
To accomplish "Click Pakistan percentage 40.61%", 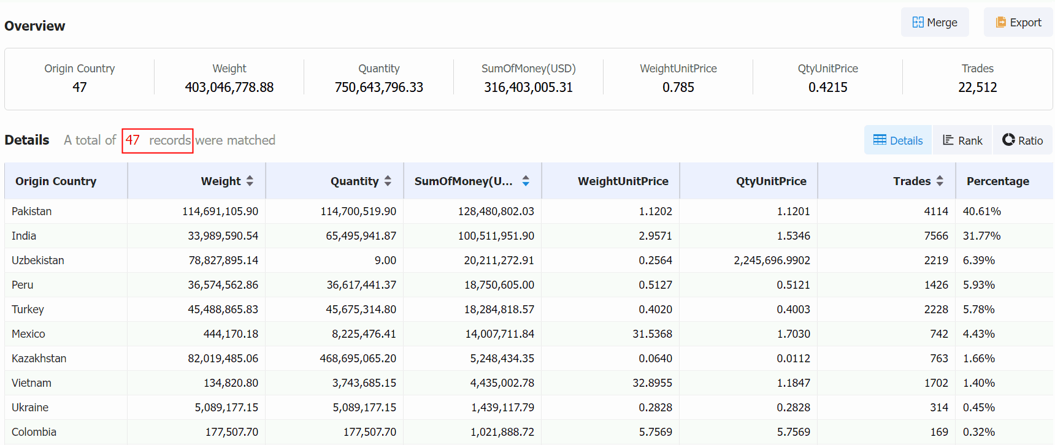I will point(982,211).
